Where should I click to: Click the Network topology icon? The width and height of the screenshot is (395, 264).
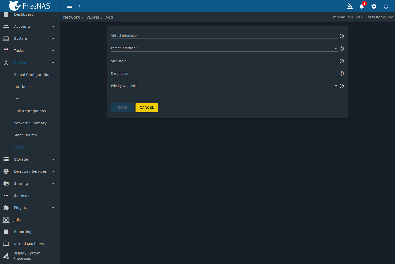6,63
